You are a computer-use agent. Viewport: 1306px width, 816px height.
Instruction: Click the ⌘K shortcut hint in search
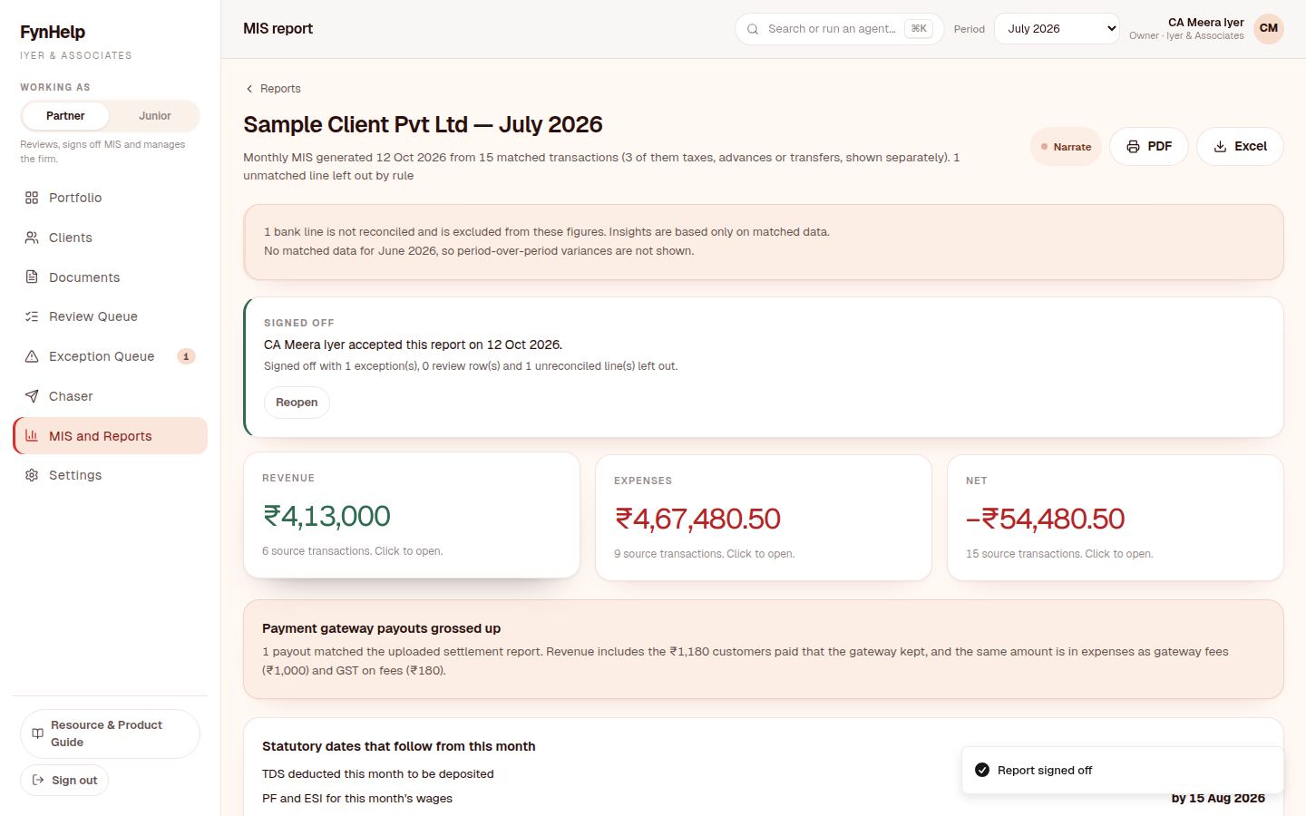(x=919, y=29)
